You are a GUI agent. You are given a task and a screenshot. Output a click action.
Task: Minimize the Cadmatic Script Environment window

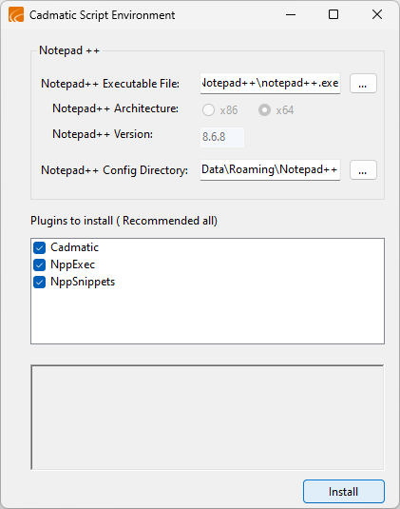coord(291,14)
